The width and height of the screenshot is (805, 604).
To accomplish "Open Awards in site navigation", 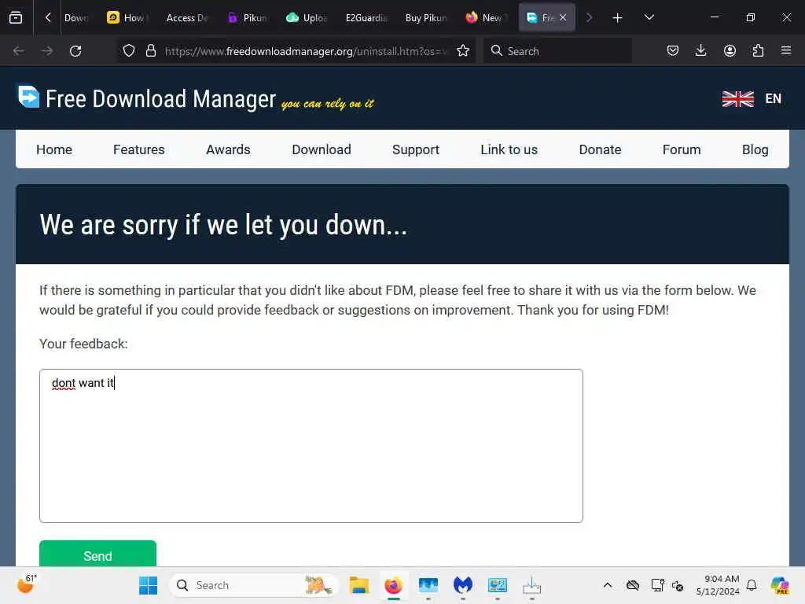I will (228, 149).
